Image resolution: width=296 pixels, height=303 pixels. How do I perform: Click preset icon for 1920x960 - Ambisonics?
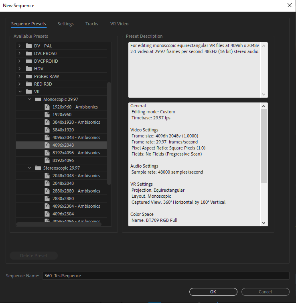(47, 107)
